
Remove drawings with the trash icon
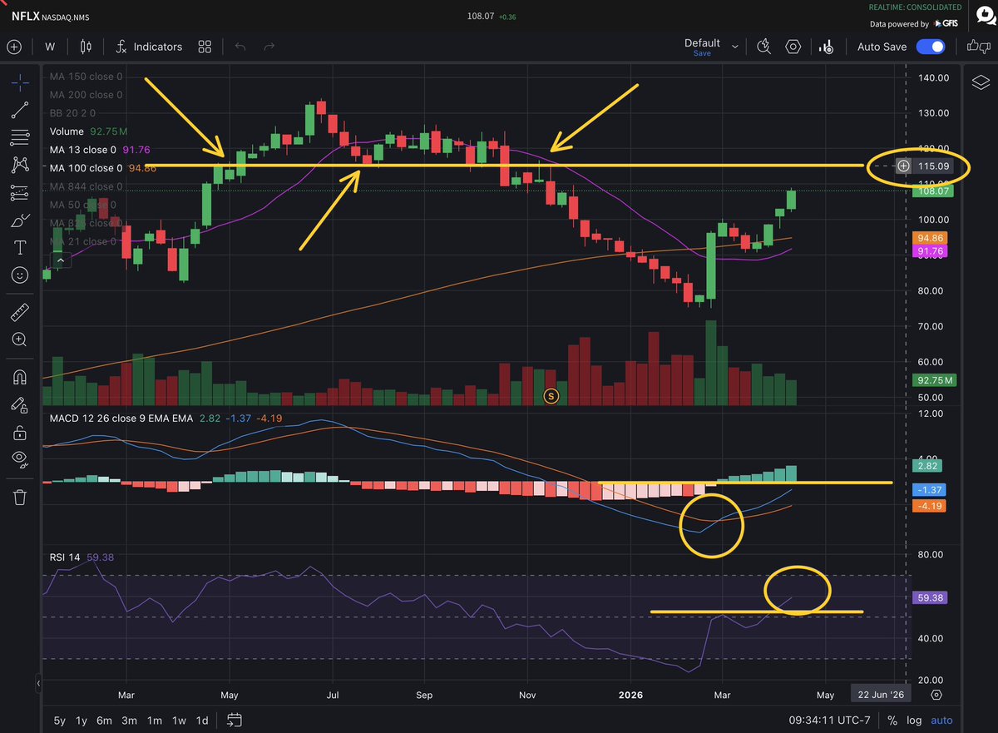(21, 498)
